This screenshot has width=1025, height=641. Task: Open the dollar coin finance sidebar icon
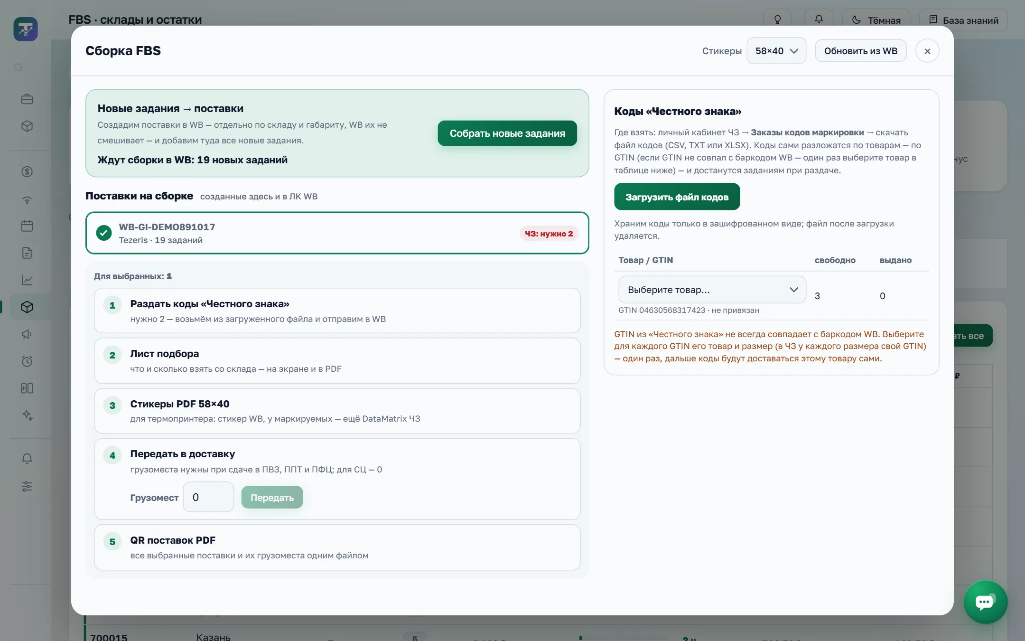point(27,172)
